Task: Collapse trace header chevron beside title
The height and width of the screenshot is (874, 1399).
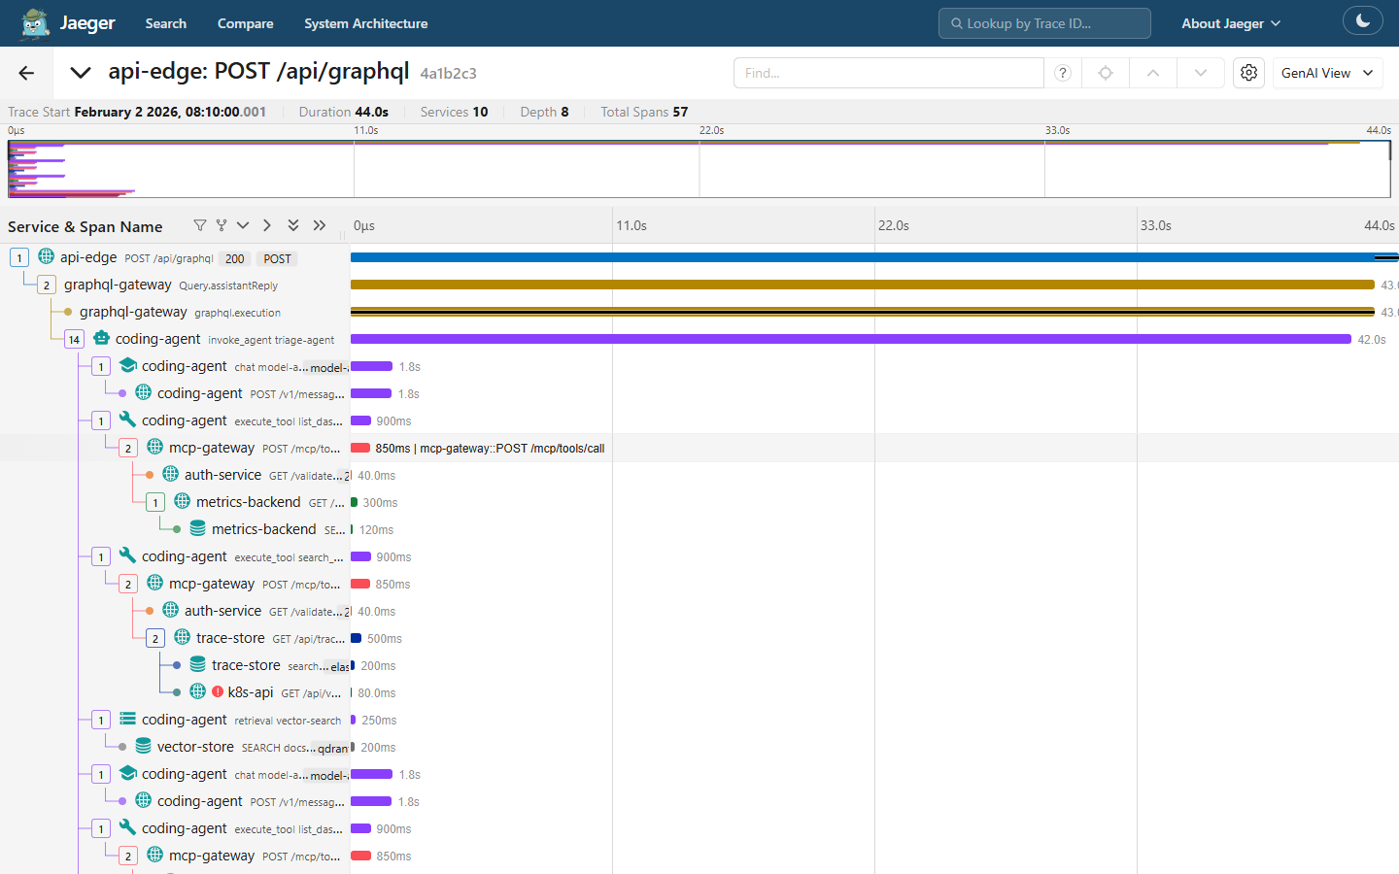Action: pyautogui.click(x=81, y=73)
